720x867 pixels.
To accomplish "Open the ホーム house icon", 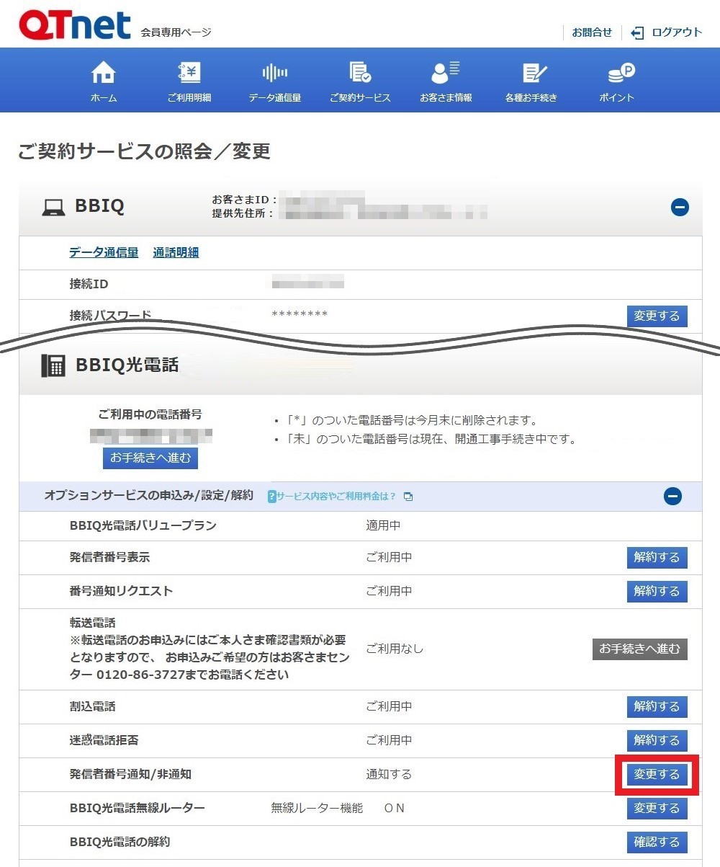I will tap(104, 72).
